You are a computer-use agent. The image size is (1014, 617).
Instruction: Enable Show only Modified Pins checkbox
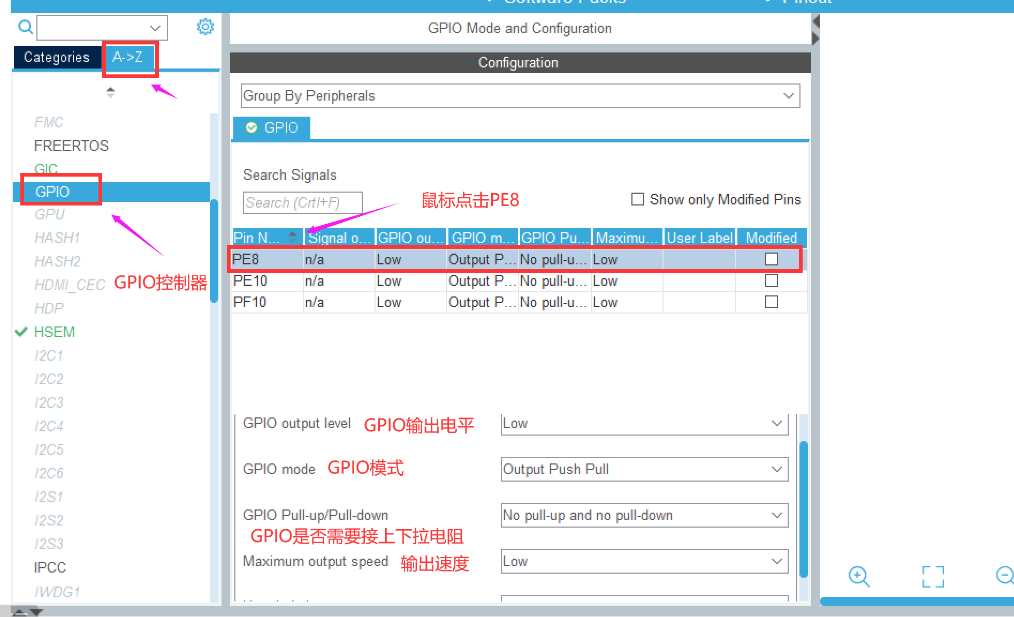point(637,200)
